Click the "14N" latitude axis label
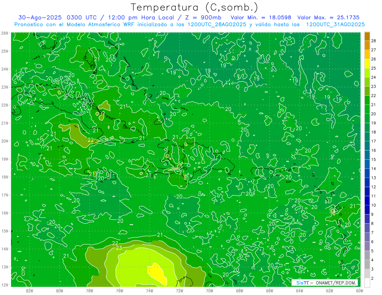Image resolution: width=382 pixels, height=295 pixels. pyautogui.click(x=5, y=249)
